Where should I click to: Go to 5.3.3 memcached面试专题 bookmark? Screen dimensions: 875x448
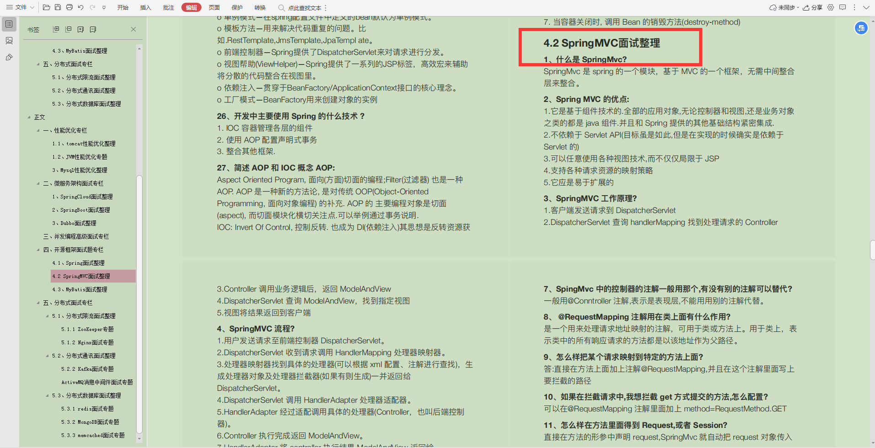(x=93, y=435)
